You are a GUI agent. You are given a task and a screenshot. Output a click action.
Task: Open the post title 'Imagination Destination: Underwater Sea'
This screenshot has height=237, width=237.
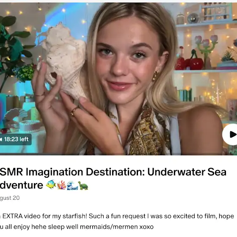(113, 172)
